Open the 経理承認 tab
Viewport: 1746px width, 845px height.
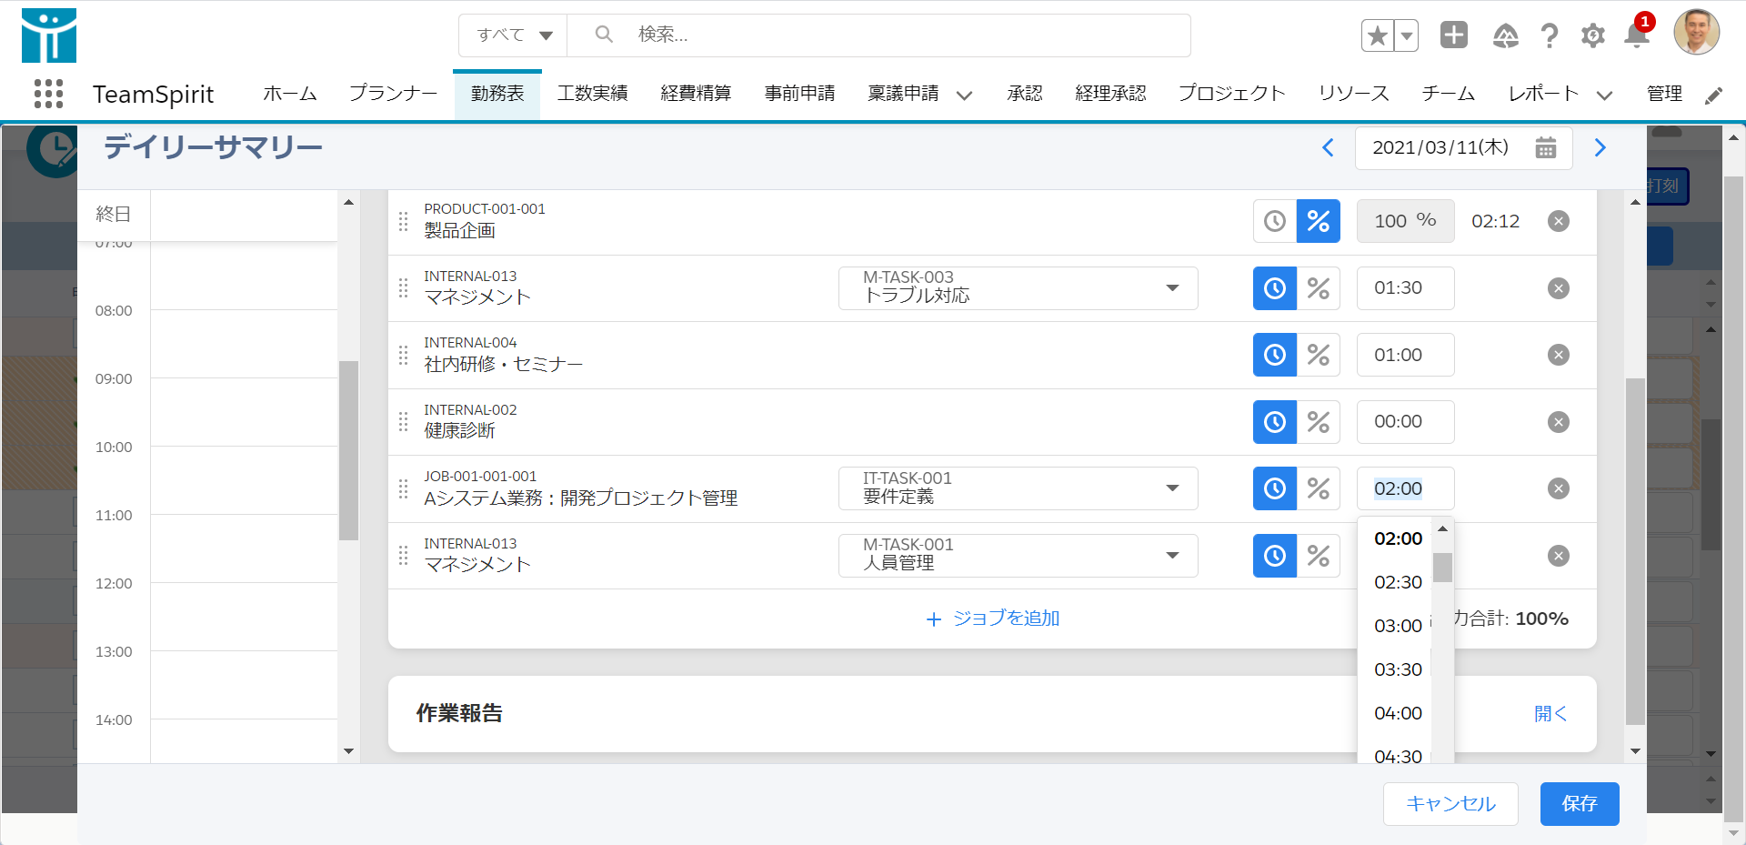[x=1110, y=94]
